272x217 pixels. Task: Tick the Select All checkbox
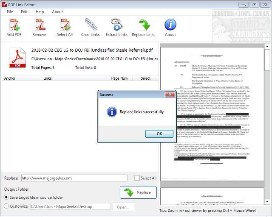tap(137, 178)
